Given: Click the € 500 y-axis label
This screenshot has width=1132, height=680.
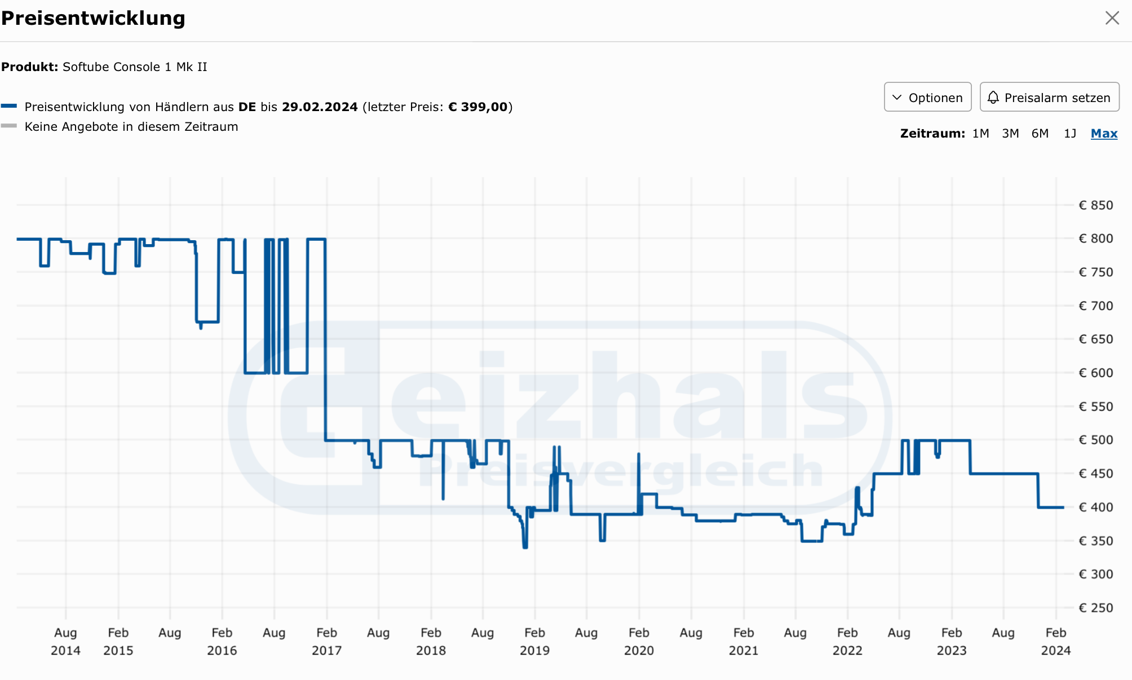Looking at the screenshot, I should (x=1095, y=440).
